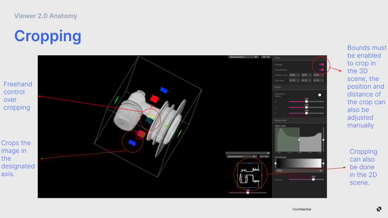Open the color map preset dropdown below gradient
The image size is (388, 218).
tap(299, 171)
